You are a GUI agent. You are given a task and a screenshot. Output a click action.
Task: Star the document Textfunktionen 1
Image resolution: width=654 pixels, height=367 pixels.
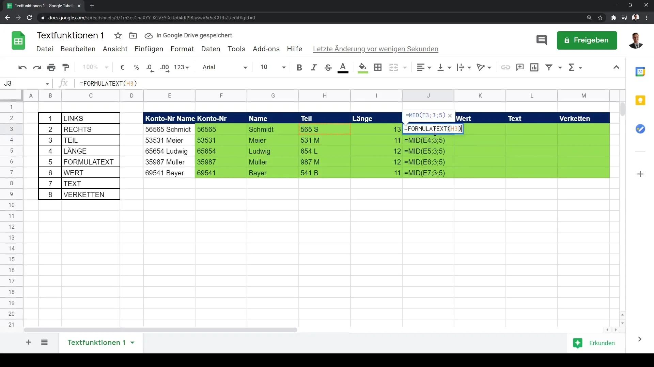tap(118, 35)
